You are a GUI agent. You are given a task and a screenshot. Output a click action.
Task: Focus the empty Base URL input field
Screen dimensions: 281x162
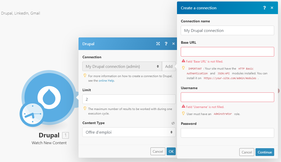click(227, 51)
